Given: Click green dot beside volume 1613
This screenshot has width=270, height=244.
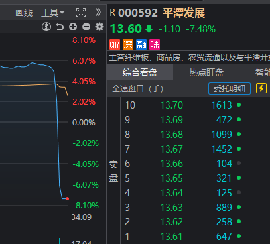Looking at the screenshot, I should coord(239,105).
